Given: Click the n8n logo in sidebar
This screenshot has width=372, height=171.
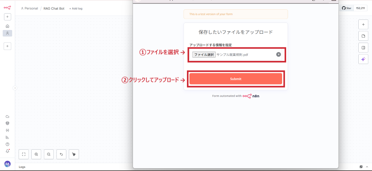Looking at the screenshot, I should pos(7,7).
